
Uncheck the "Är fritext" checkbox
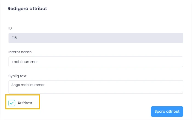point(12,103)
